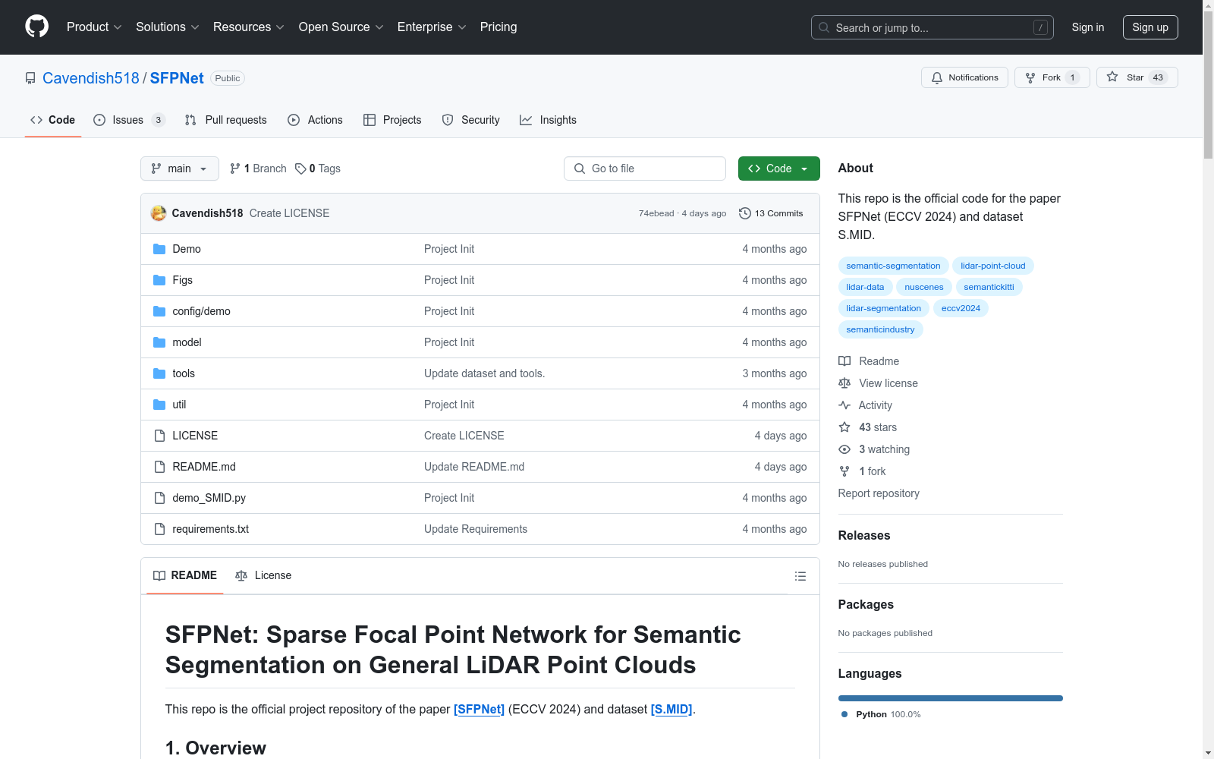Fork the SFPNet repository
This screenshot has height=759, width=1214.
[x=1051, y=77]
